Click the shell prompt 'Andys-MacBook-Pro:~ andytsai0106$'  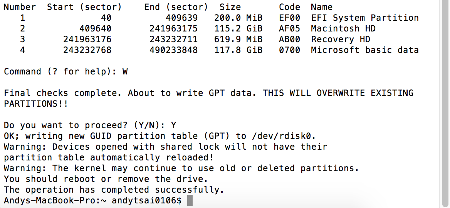coord(92,200)
